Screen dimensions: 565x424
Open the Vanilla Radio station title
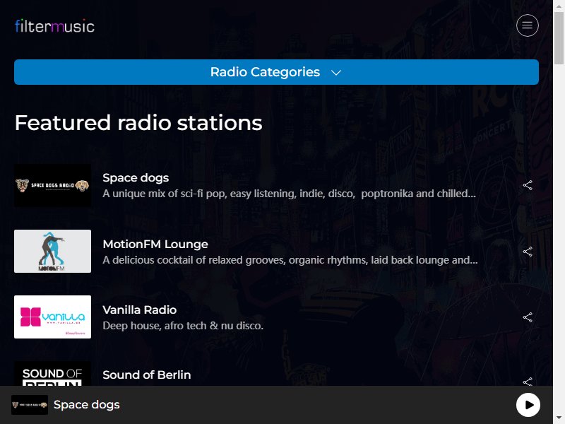[x=140, y=310]
